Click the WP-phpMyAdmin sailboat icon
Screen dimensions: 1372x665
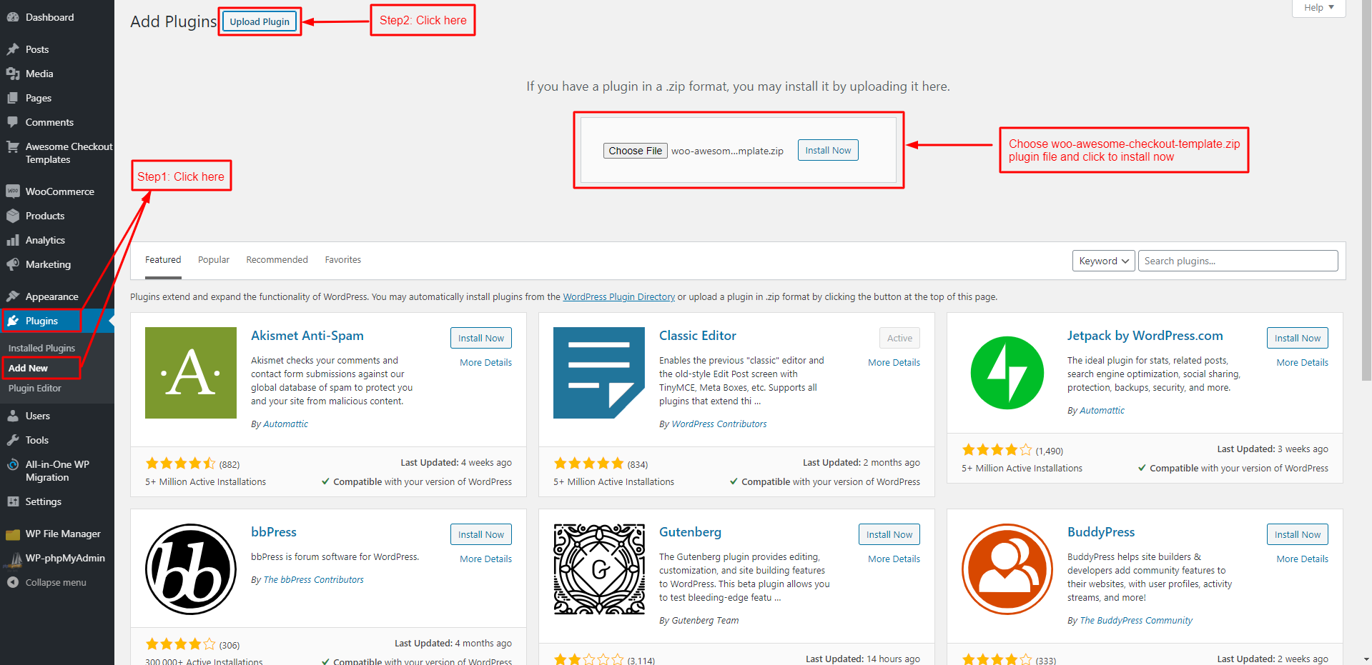coord(13,559)
